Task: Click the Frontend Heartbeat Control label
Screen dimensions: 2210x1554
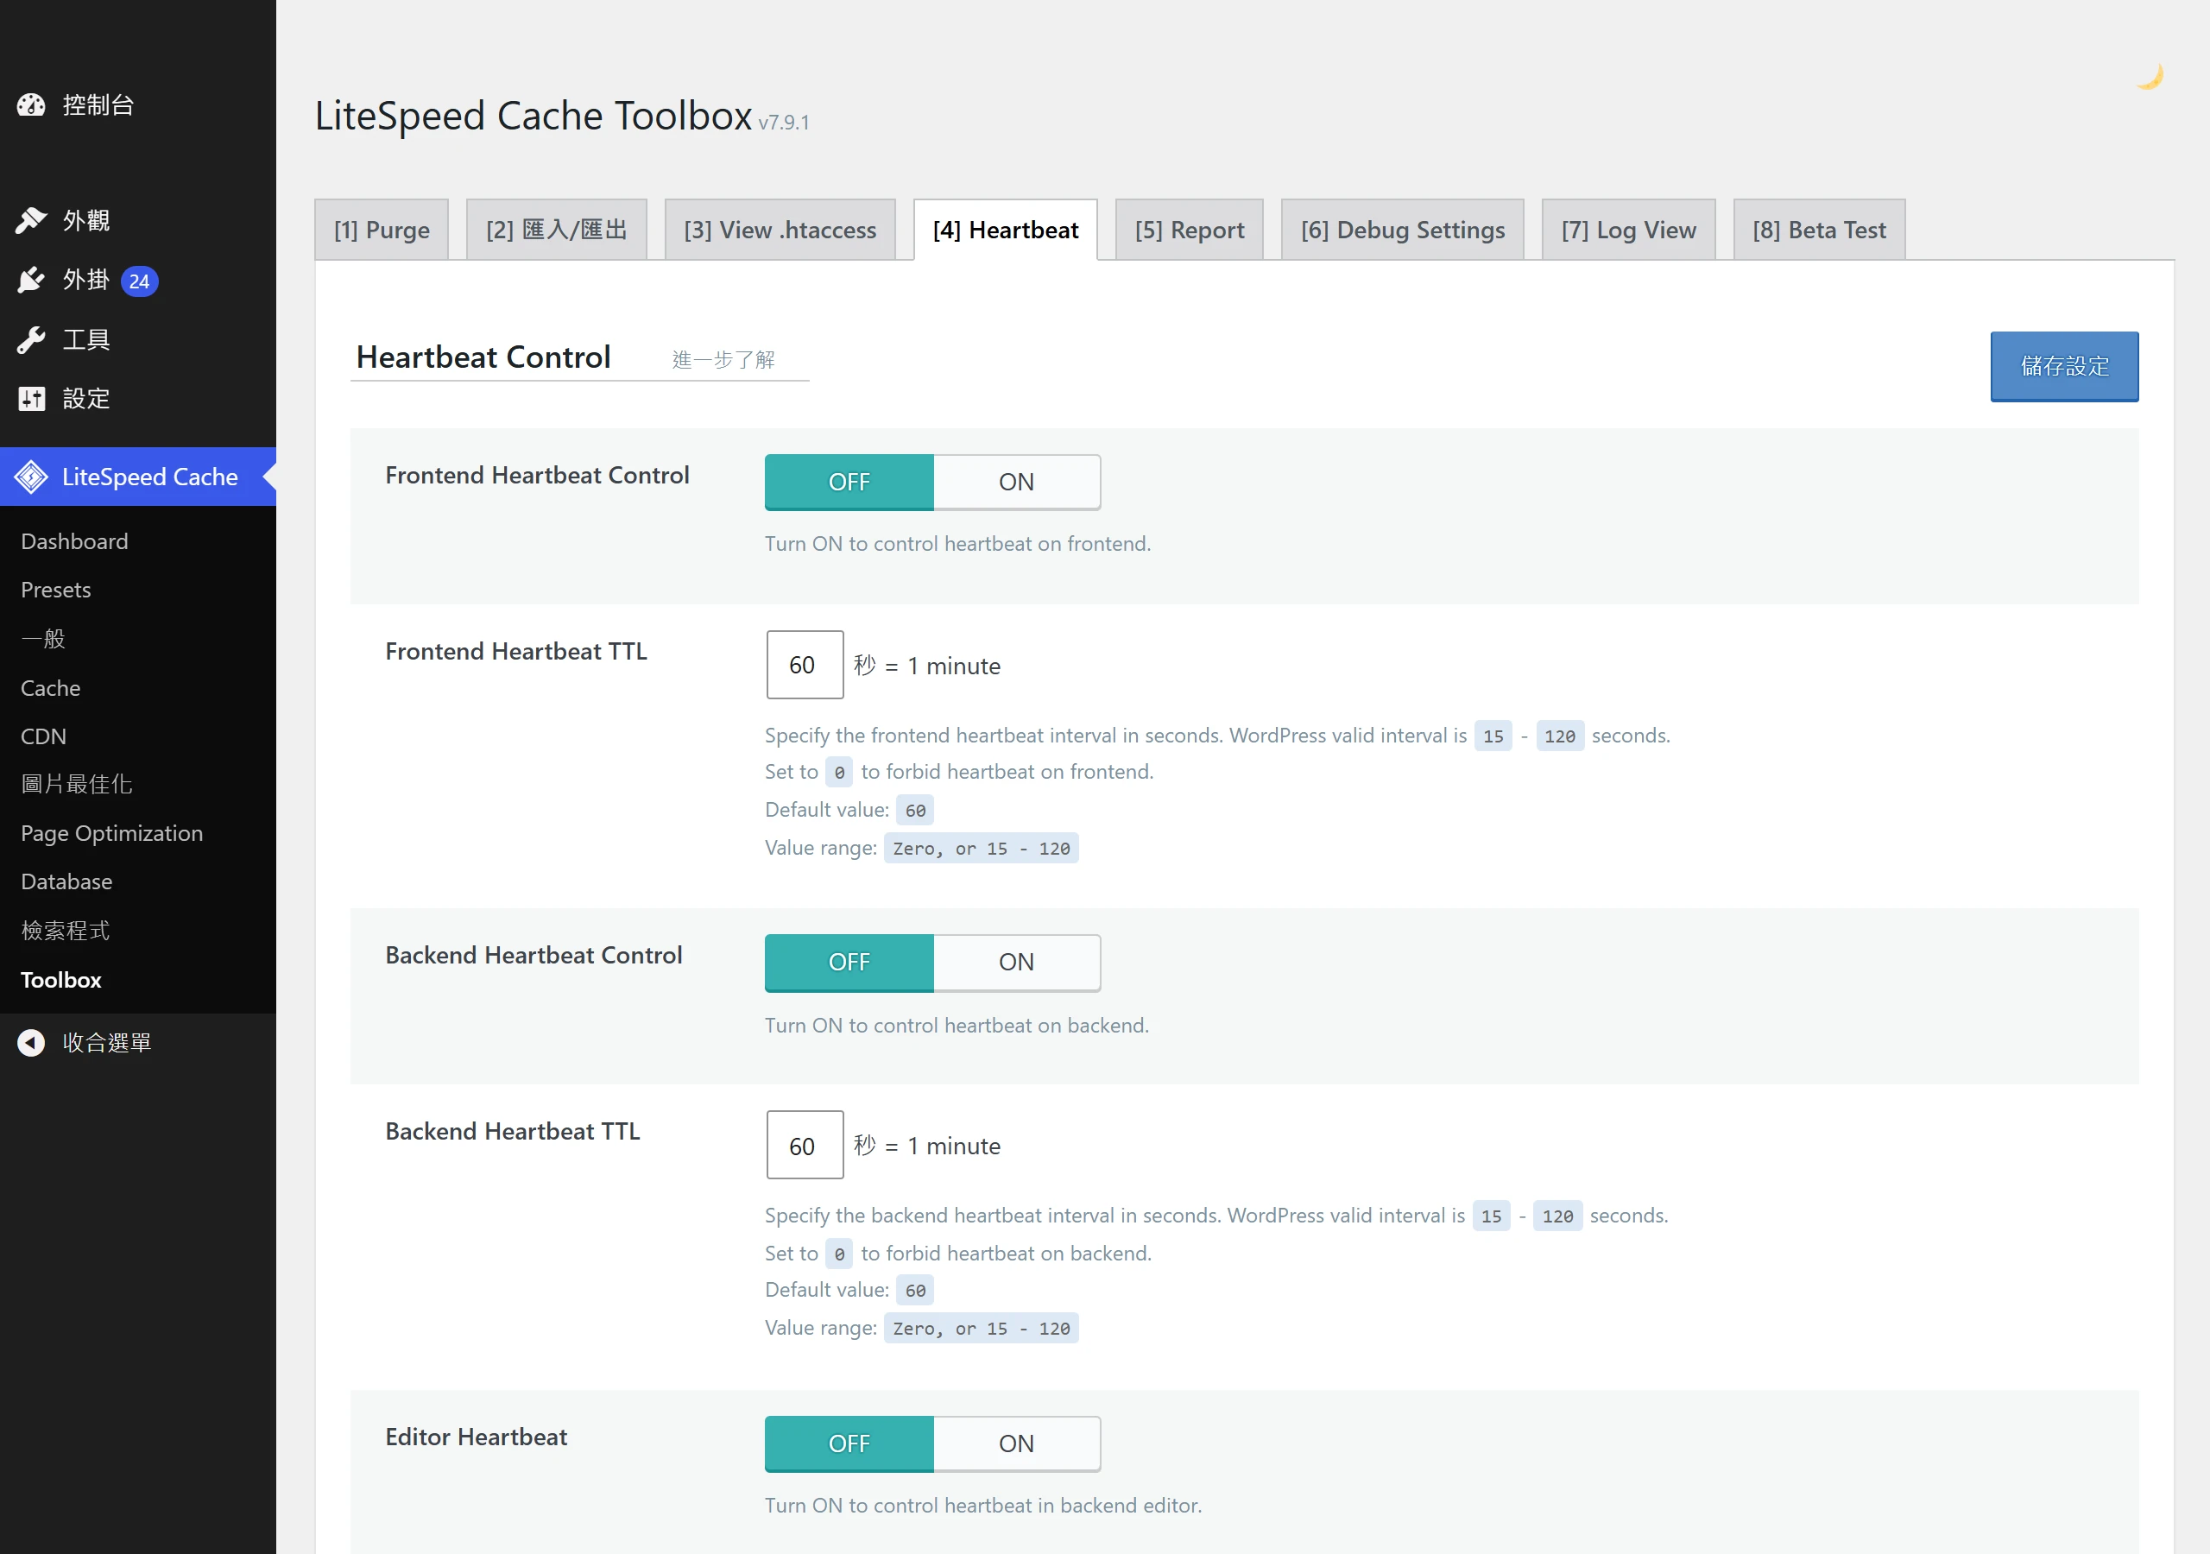Action: pyautogui.click(x=537, y=476)
